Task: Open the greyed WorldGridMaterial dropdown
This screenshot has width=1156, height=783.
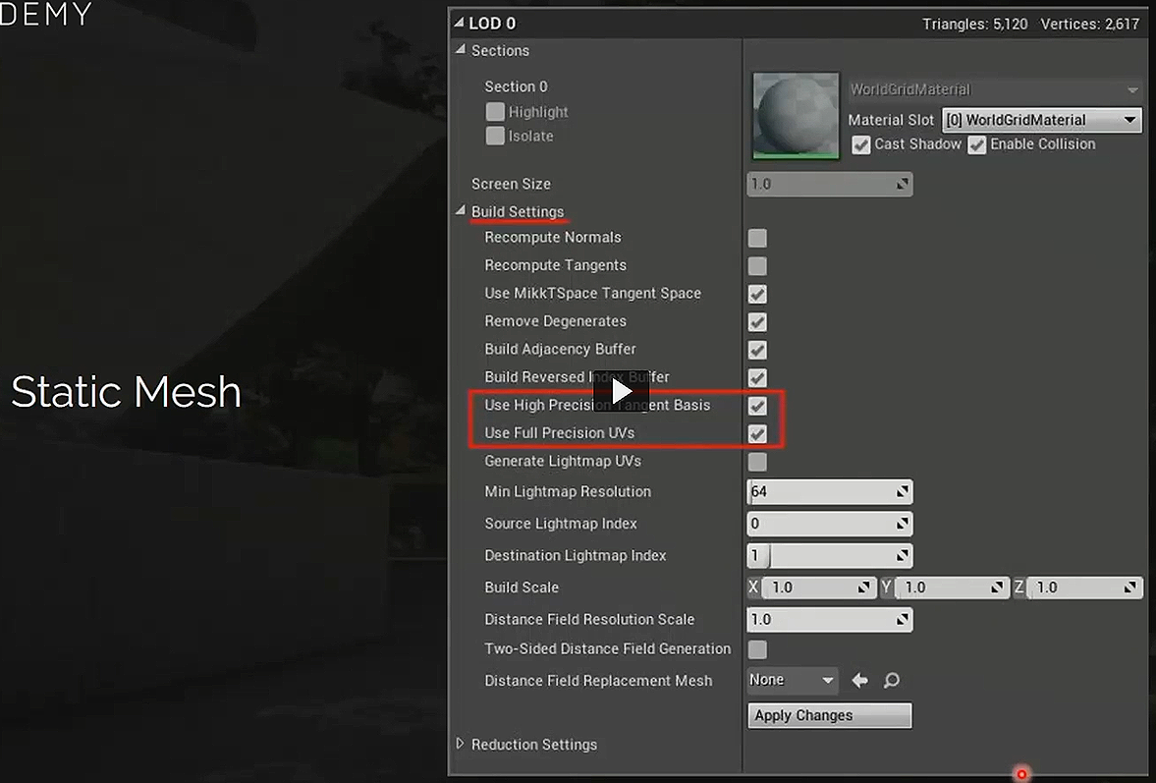Action: tap(995, 90)
